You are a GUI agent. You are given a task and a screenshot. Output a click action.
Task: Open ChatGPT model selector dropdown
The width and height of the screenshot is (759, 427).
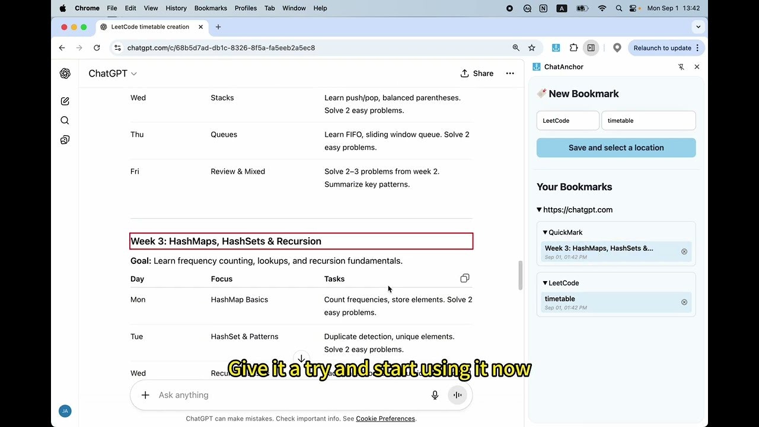[113, 74]
